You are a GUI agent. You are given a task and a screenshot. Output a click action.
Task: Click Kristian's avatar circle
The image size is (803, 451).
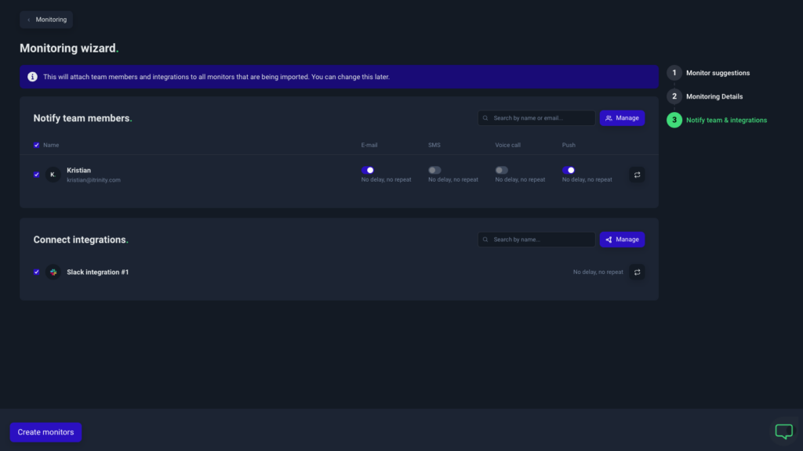[x=53, y=174]
